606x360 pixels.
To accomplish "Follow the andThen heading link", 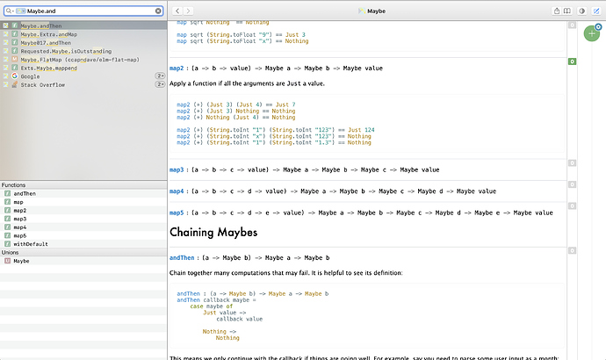I will tap(182, 257).
